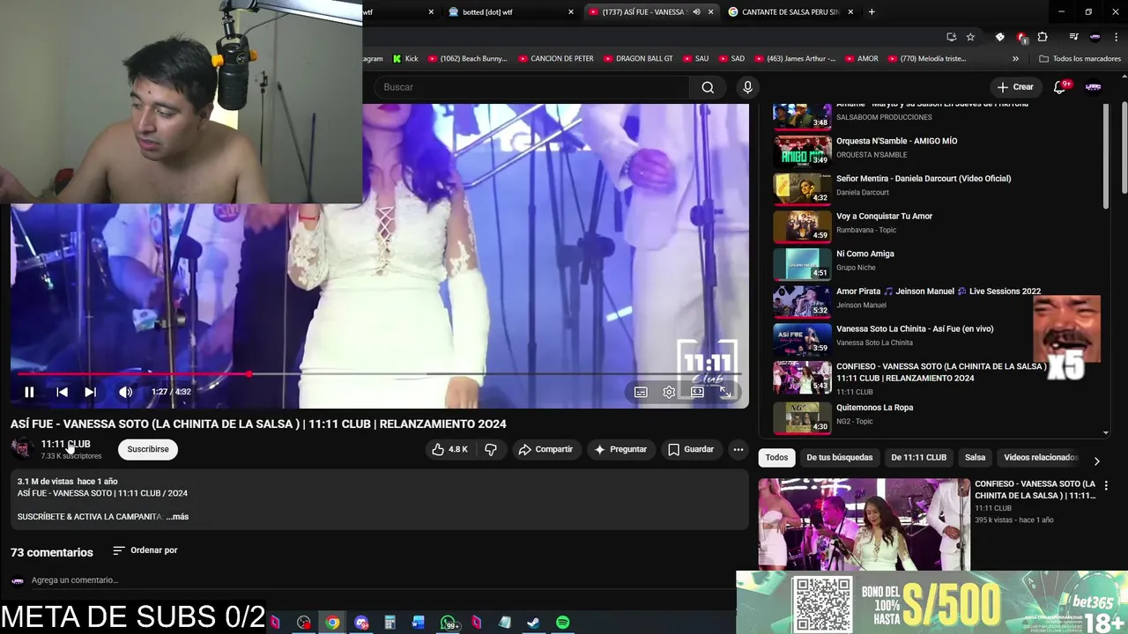Show hidden bookmarks with double chevron

point(1015,59)
